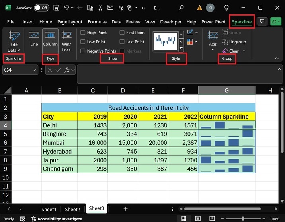This screenshot has width=285, height=222.
Task: Open the Comments pane icon
Action: pyautogui.click(x=262, y=22)
